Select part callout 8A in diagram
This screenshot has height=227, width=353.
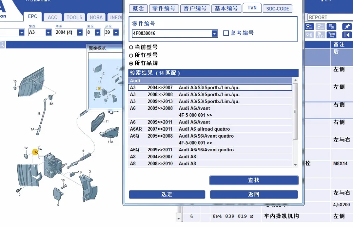coord(51,104)
